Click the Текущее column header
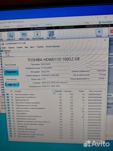Viewport: 113px width, 151px height. click(58, 91)
